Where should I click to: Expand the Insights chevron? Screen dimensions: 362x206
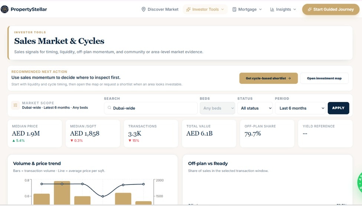[294, 9]
